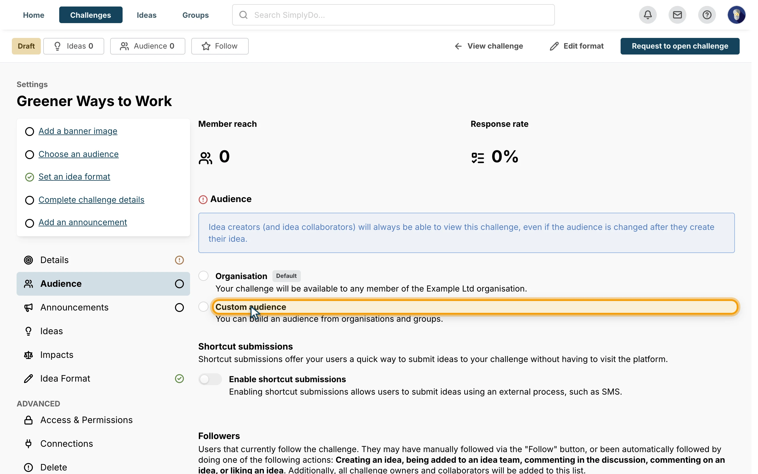Click the search magnifier icon

click(243, 15)
